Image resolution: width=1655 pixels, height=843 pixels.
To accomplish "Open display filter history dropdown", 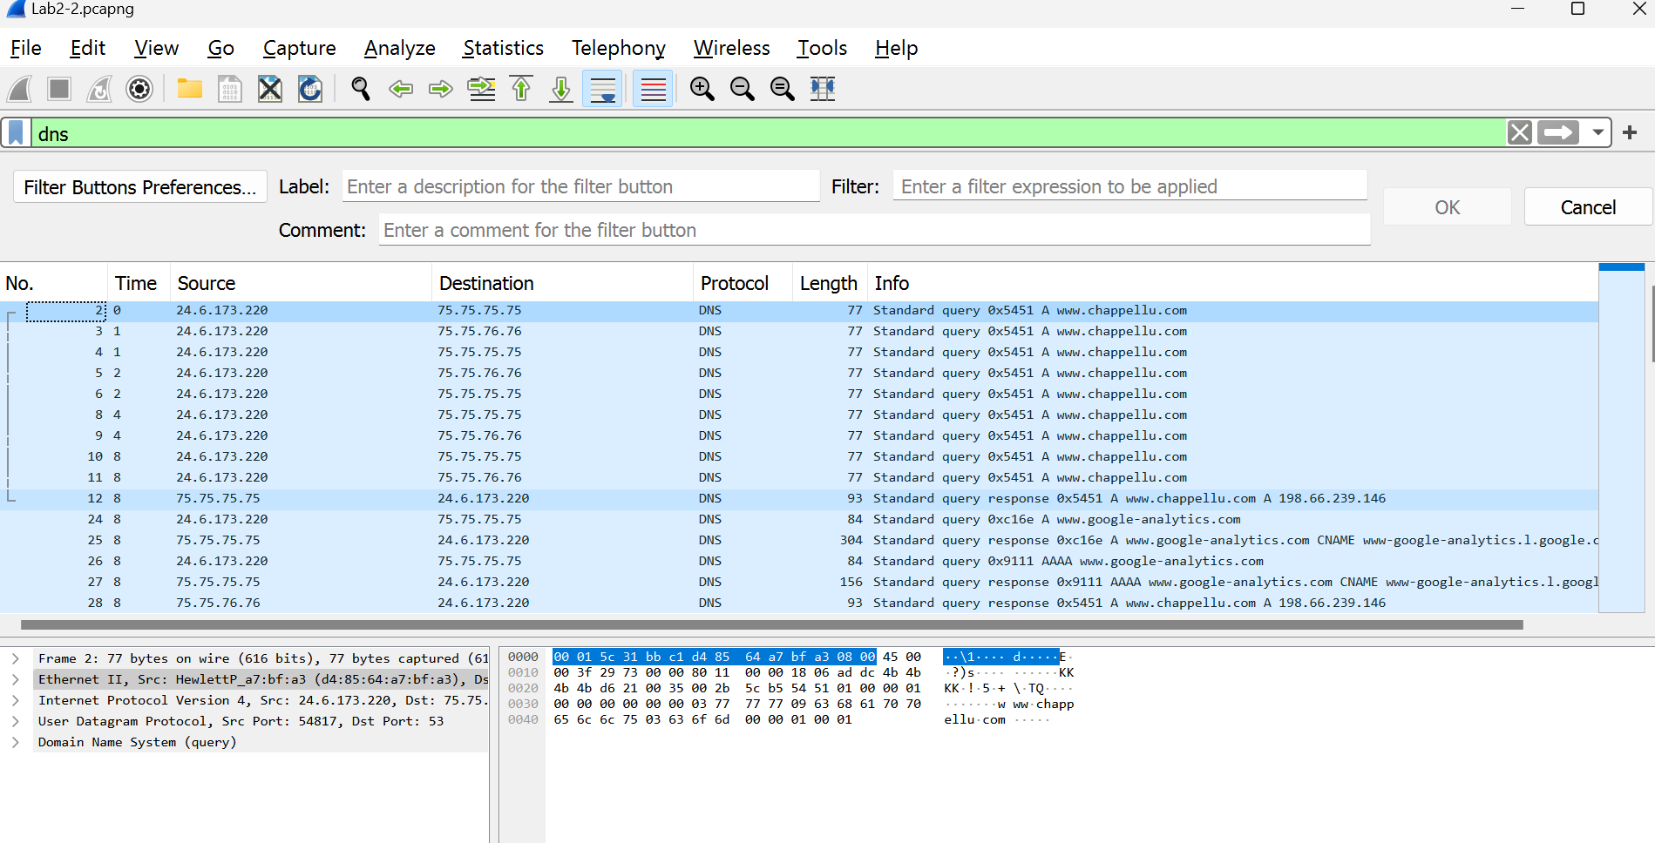I will [1597, 132].
